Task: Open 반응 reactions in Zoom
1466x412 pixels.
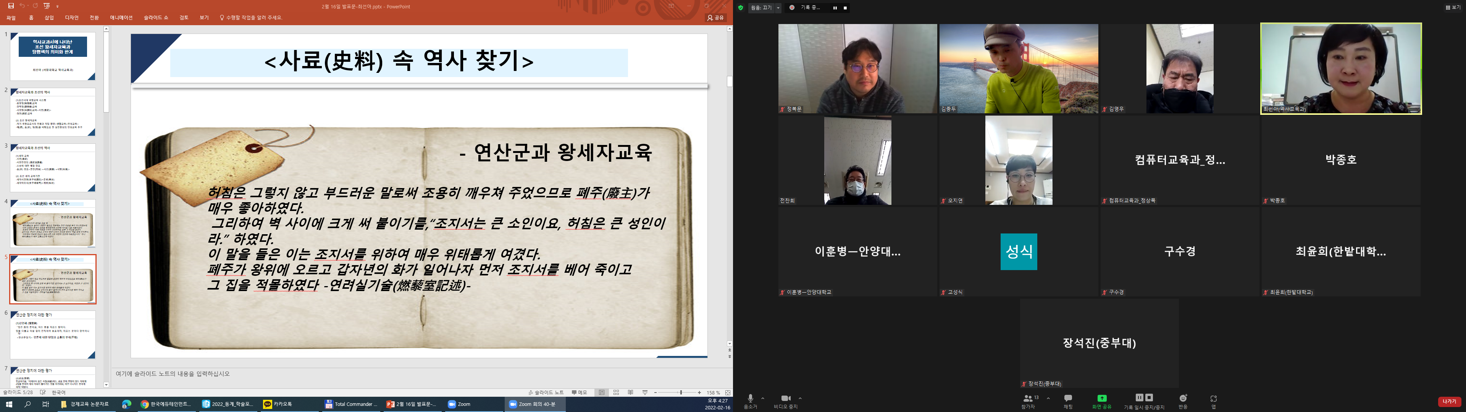Action: [x=1183, y=402]
